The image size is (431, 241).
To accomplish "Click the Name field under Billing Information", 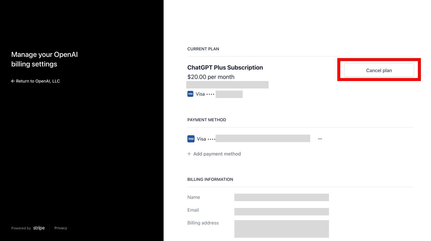I will pos(281,197).
